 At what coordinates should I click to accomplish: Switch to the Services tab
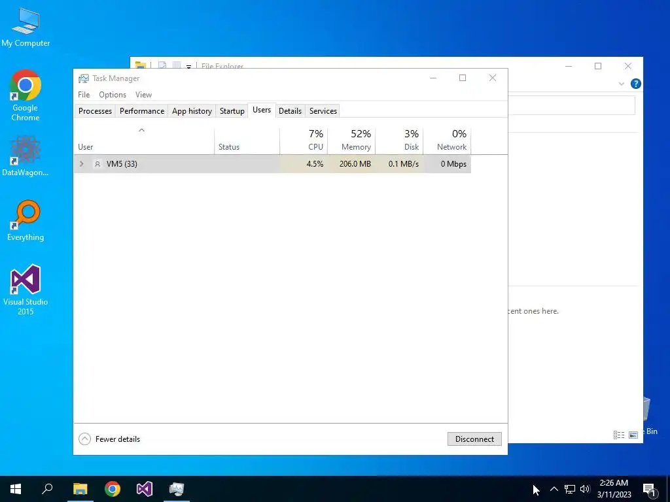[323, 111]
